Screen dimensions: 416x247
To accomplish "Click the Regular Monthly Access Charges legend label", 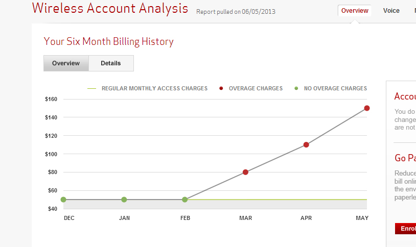I will coord(154,88).
